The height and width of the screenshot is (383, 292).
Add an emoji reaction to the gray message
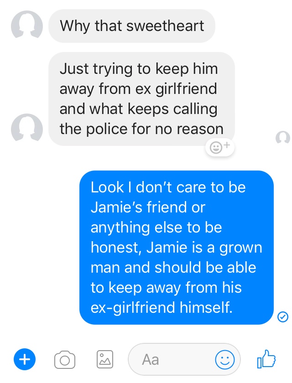(219, 148)
